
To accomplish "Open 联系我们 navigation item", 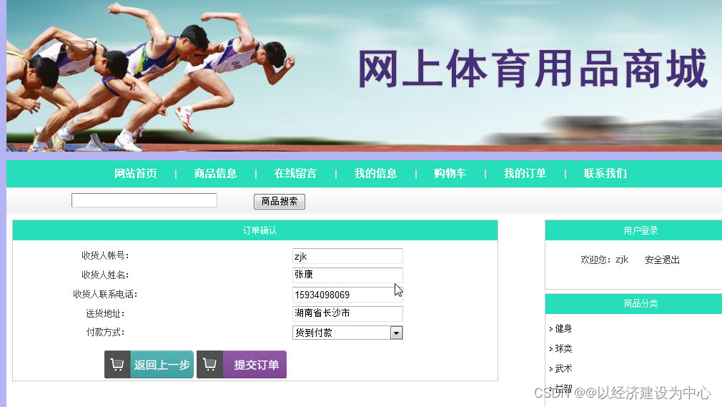I will coord(605,173).
